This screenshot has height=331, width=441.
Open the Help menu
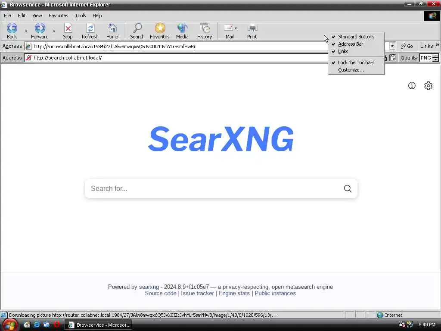pyautogui.click(x=97, y=16)
